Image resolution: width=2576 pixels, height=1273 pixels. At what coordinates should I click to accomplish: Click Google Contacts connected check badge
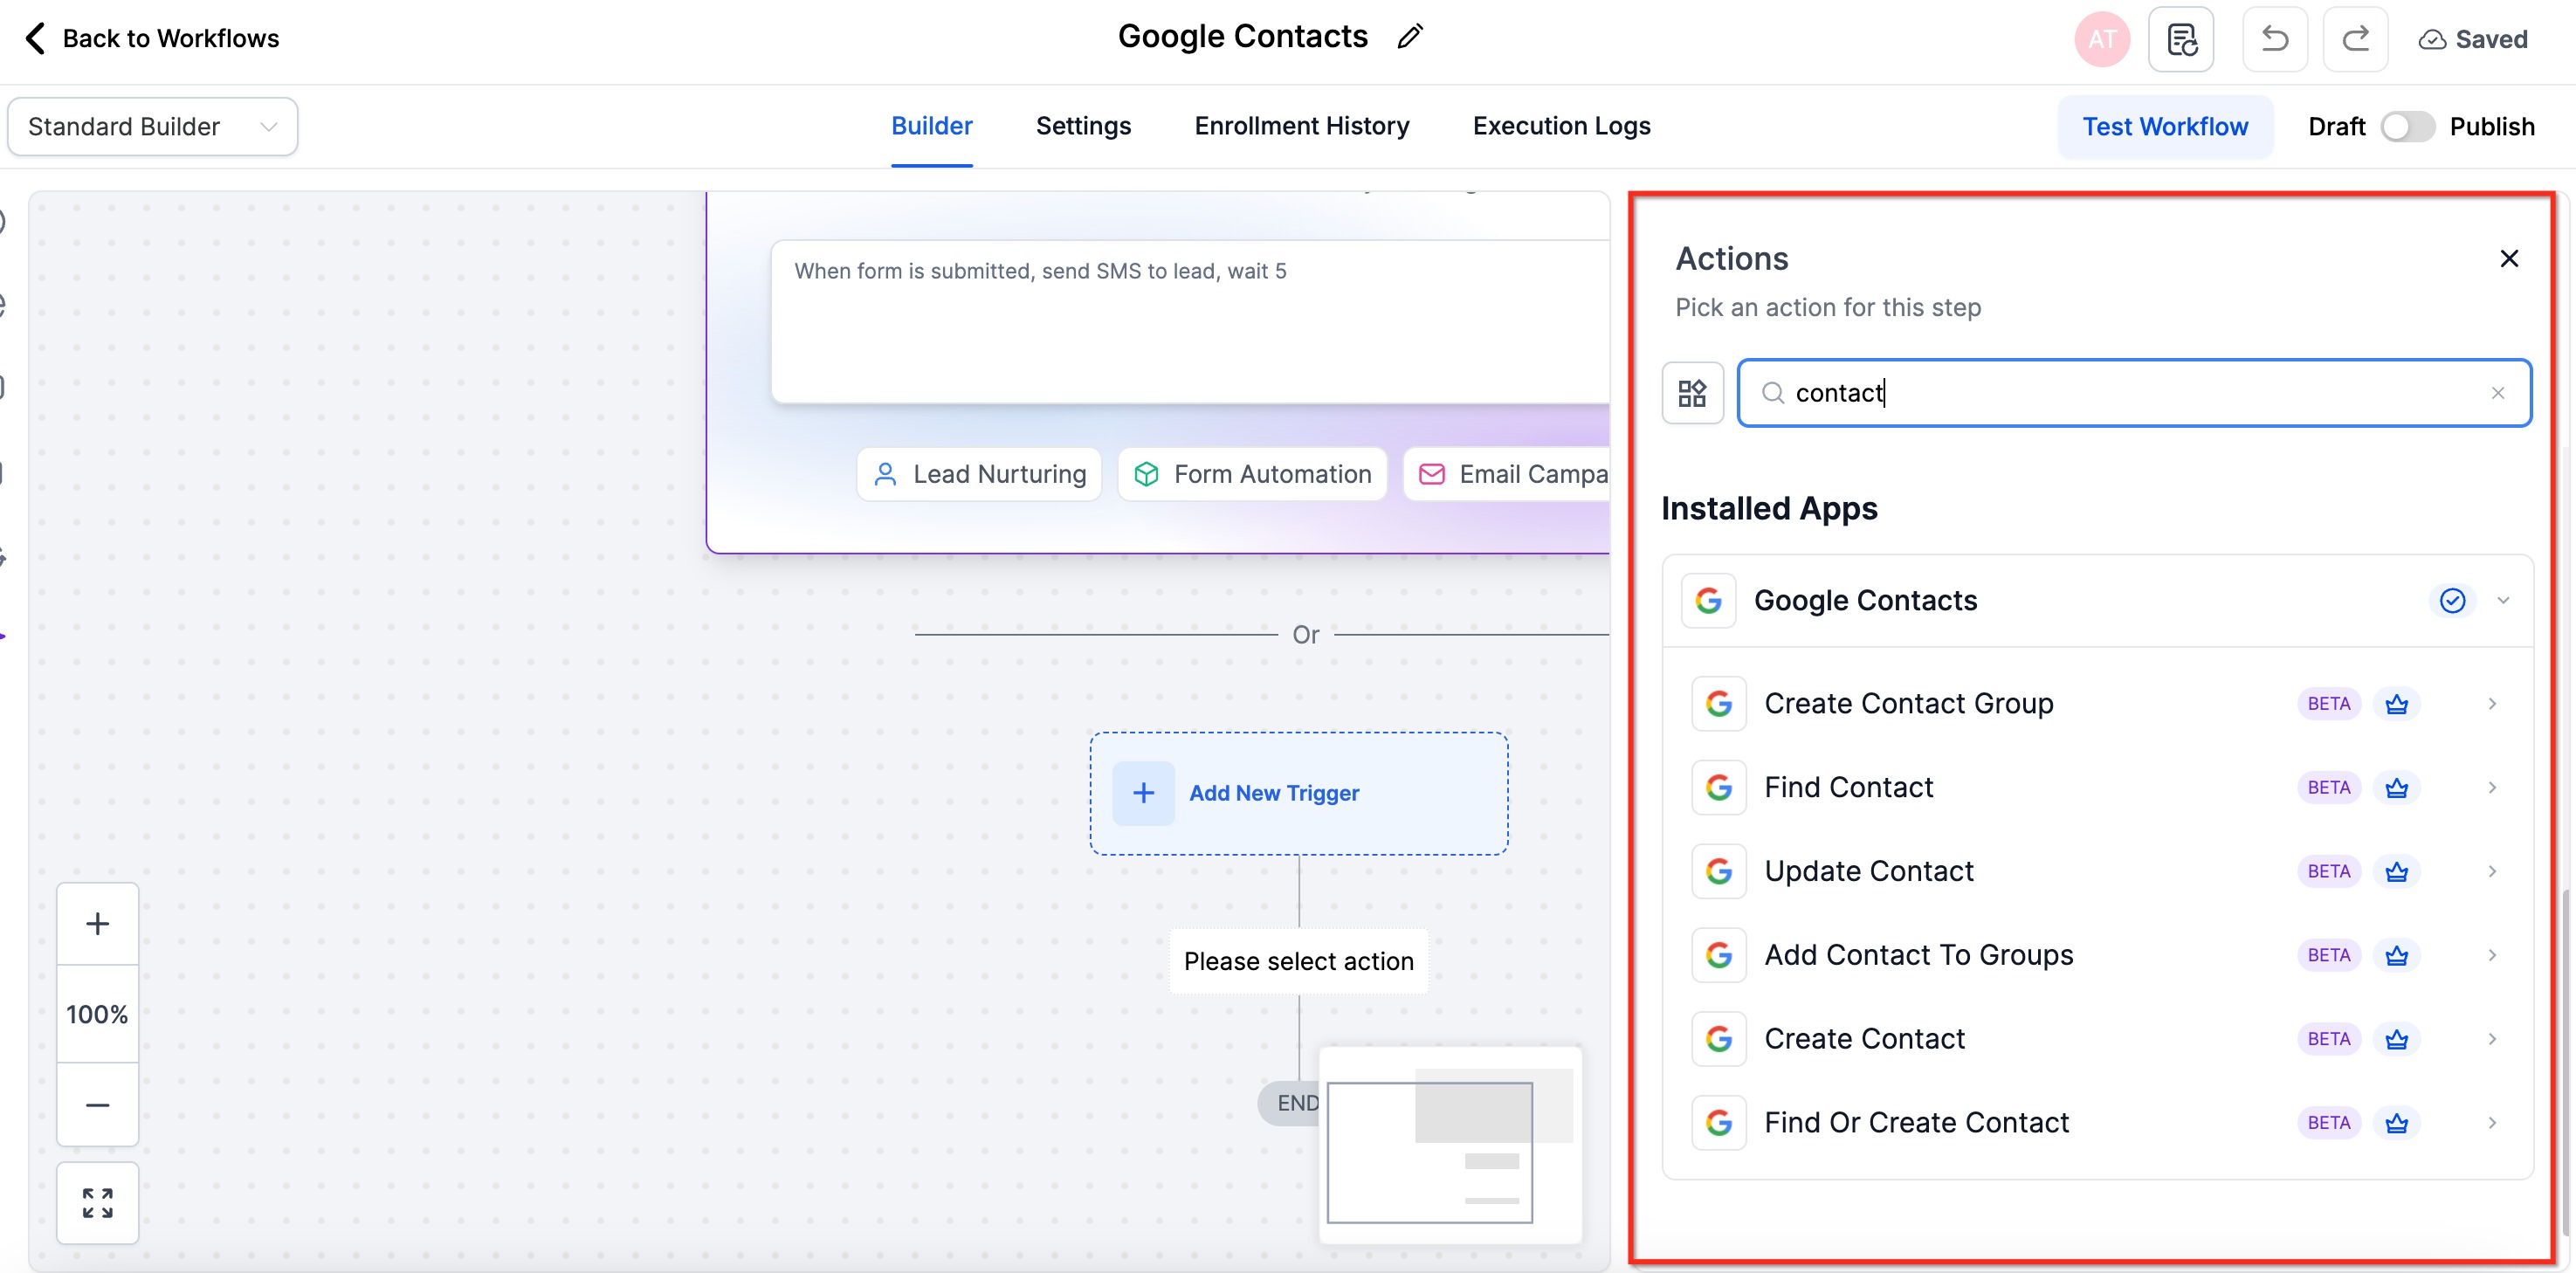point(2451,600)
